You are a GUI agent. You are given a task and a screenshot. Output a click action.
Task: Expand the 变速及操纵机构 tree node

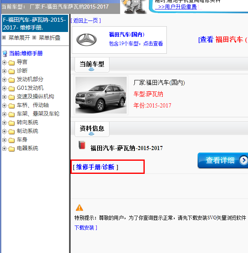(x=4, y=97)
